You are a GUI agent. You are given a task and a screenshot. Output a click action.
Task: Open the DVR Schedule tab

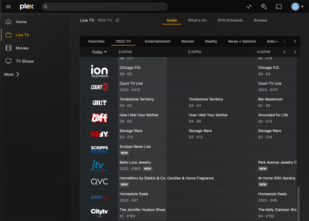[230, 20]
